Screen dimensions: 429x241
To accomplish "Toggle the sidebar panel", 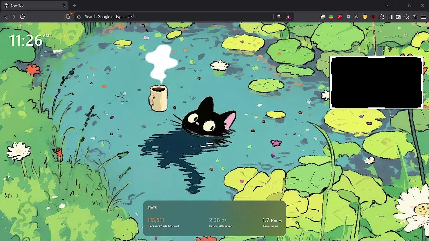I will (390, 17).
